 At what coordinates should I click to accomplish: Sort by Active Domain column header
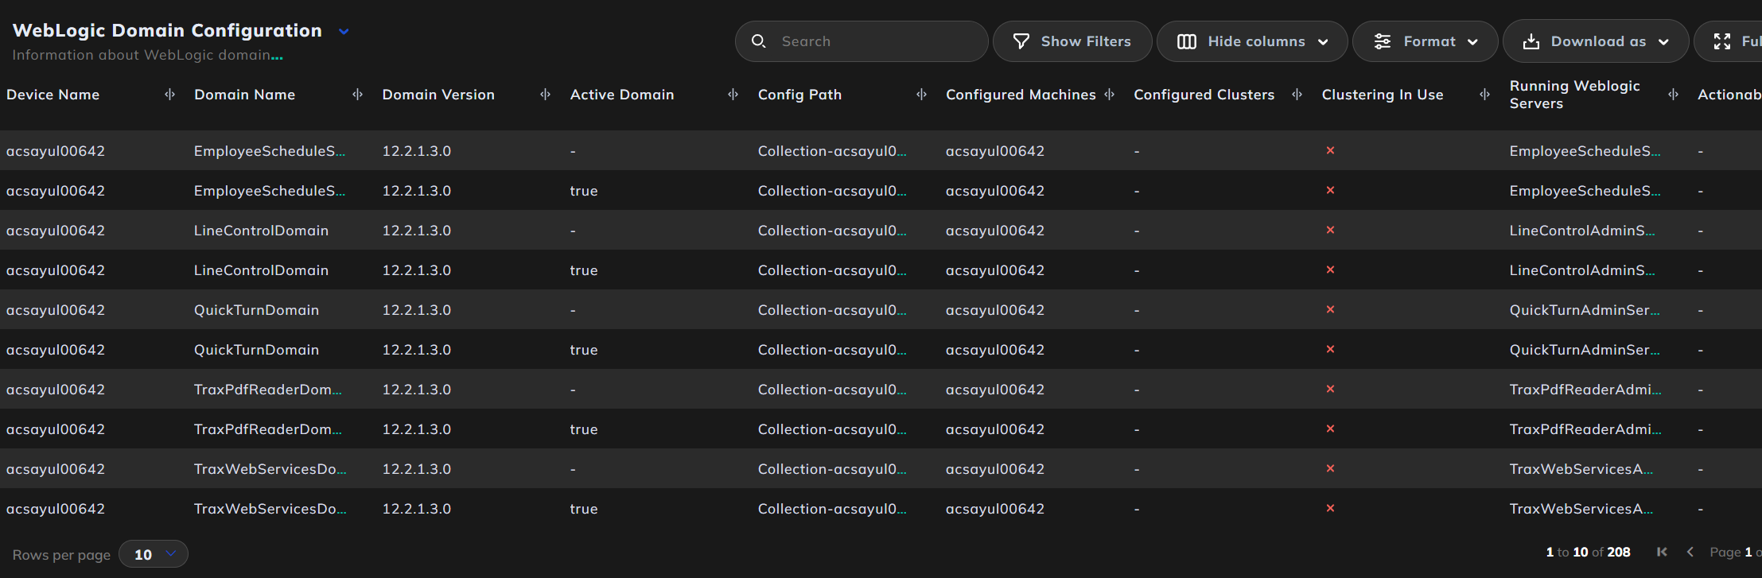(x=622, y=95)
